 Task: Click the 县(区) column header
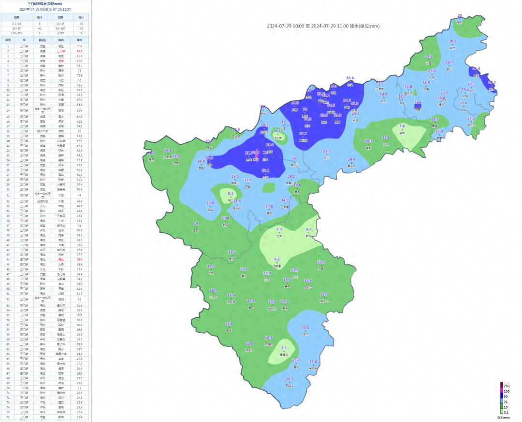[x=43, y=40]
